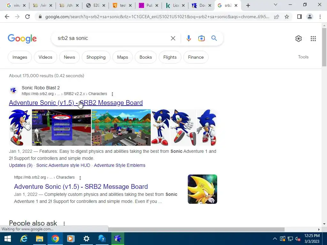This screenshot has width=327, height=245.
Task: Open the Adventure Menu screenshot thumbnail
Action: click(61, 128)
